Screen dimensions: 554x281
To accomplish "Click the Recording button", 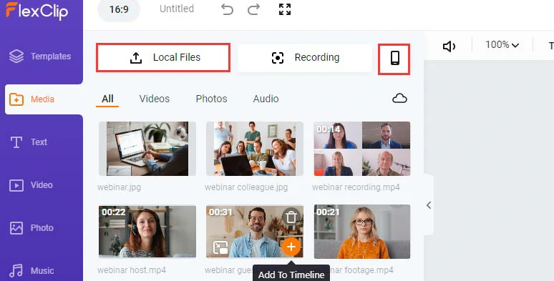I will 305,57.
